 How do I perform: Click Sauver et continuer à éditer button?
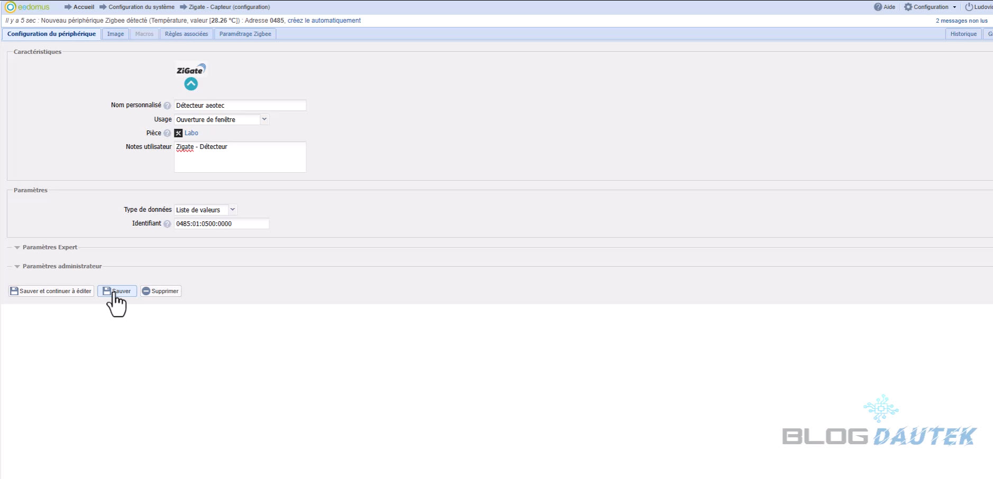point(51,291)
